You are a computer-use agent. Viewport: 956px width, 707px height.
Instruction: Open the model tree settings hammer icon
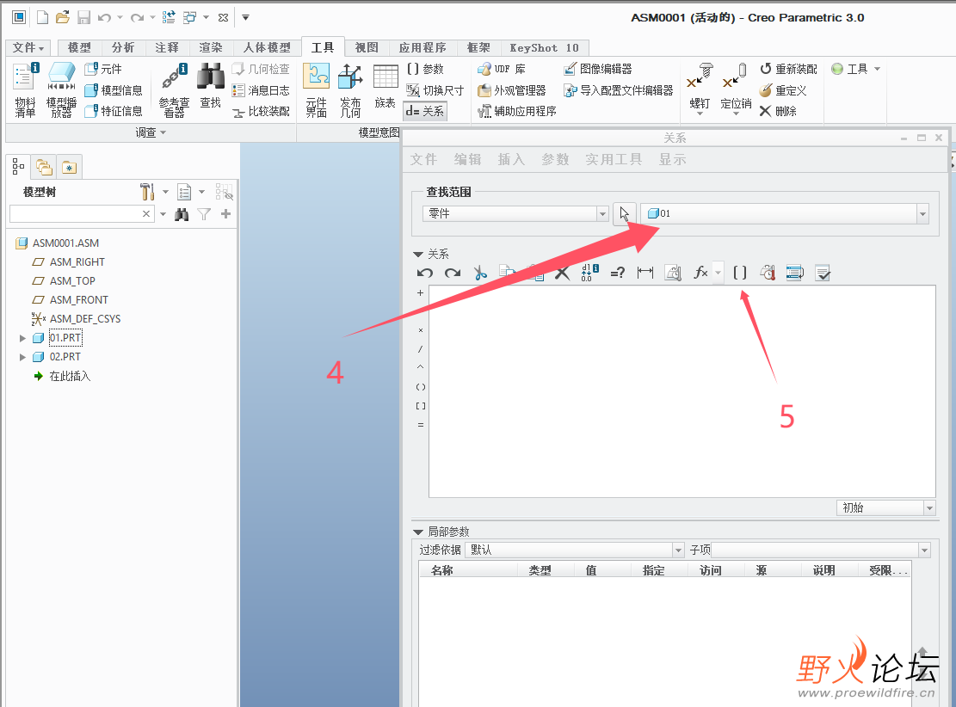coord(147,192)
